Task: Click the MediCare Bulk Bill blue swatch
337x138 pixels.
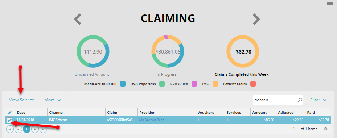Action: click(123, 84)
